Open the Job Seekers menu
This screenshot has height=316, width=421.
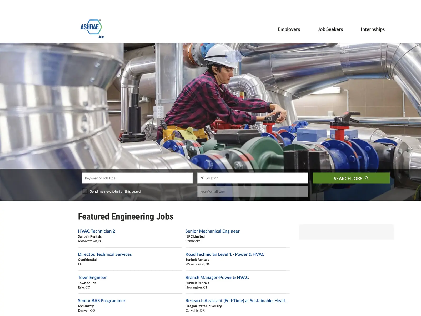tap(330, 29)
